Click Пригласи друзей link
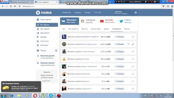The width and height of the screenshot is (174, 98). pyautogui.click(x=47, y=56)
